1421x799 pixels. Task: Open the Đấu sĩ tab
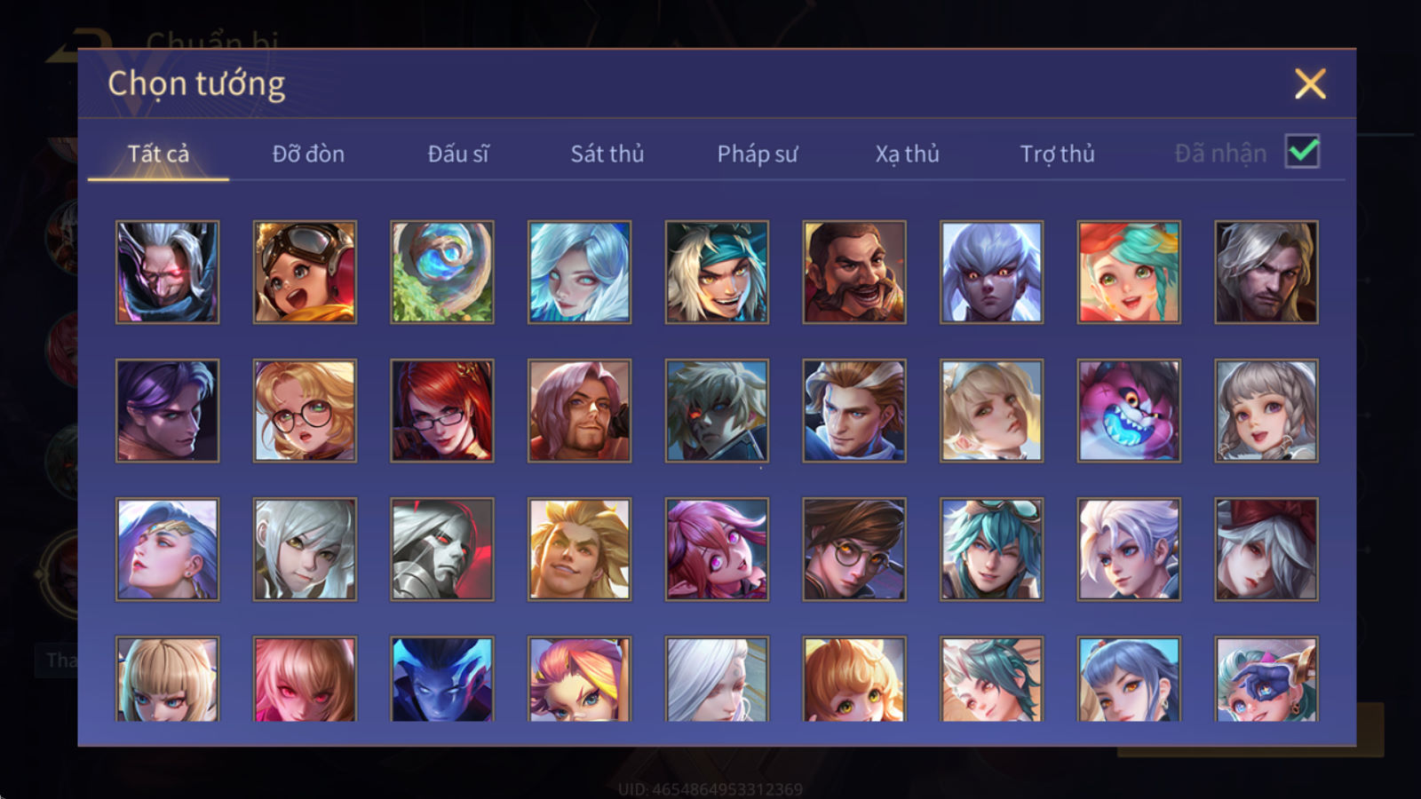457,154
